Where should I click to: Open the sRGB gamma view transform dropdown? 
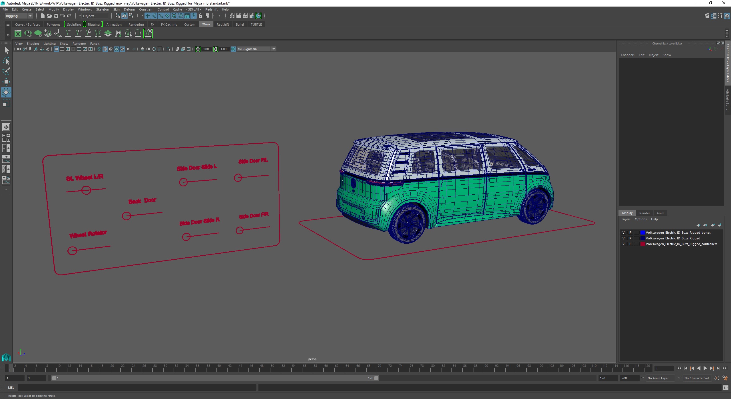coord(256,49)
